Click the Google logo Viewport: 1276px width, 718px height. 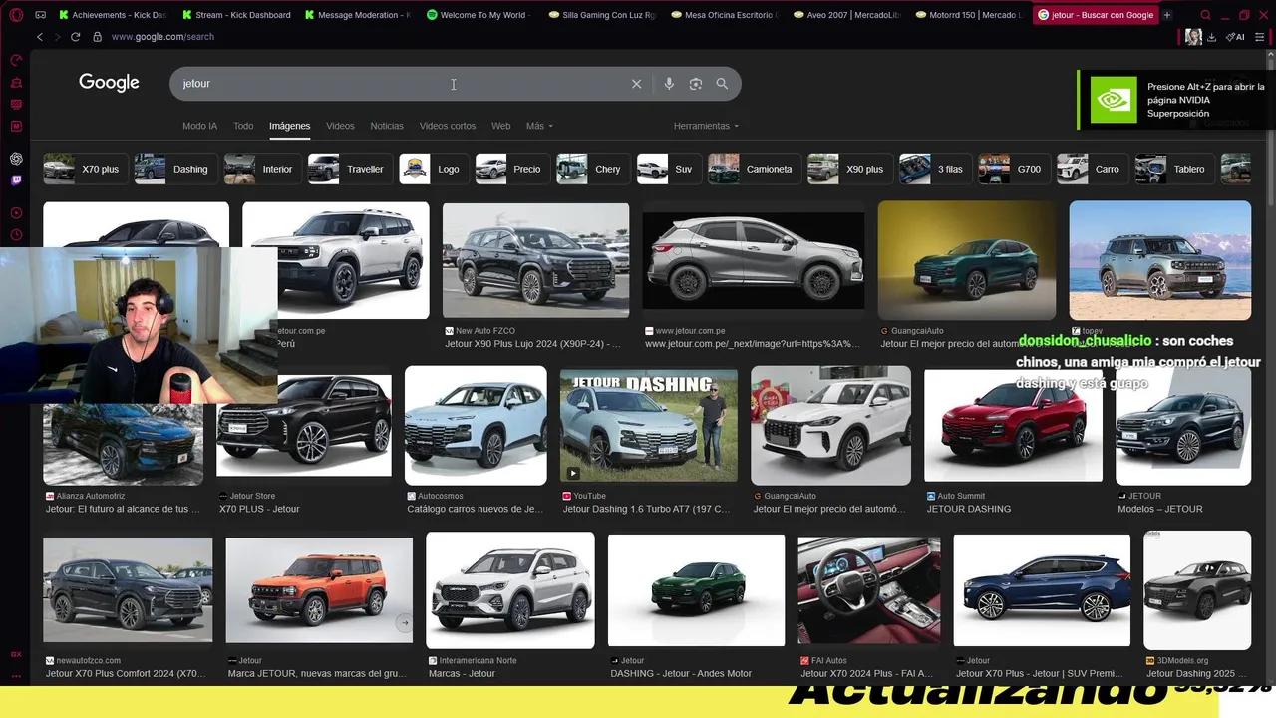(x=109, y=83)
